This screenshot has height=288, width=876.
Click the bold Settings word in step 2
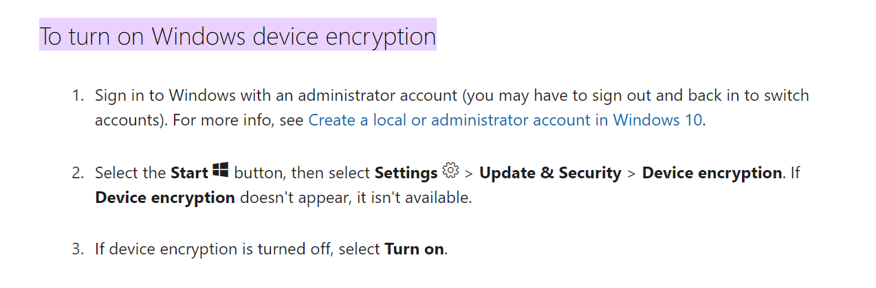(406, 173)
